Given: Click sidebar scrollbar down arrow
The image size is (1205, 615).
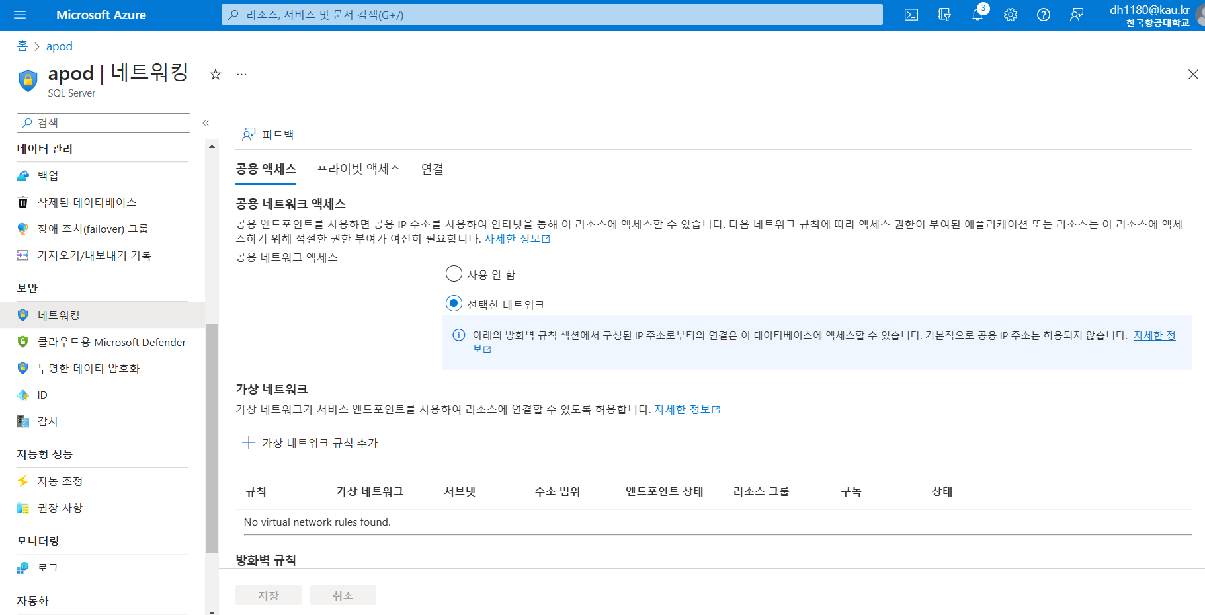Looking at the screenshot, I should pyautogui.click(x=212, y=612).
